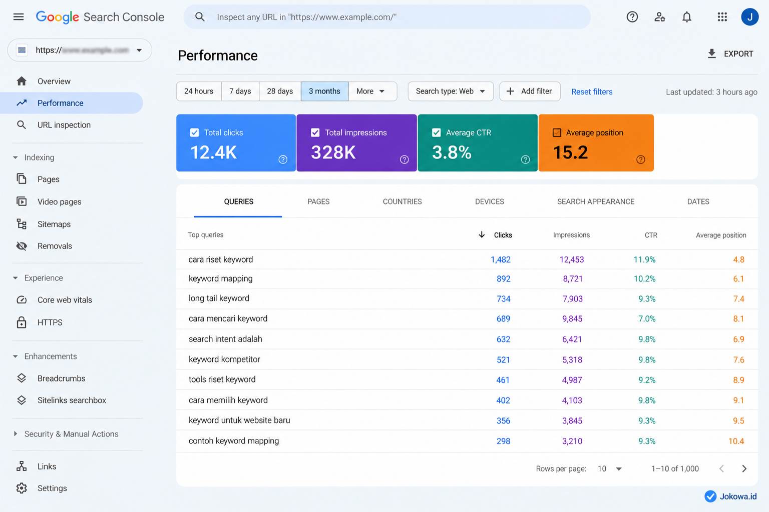
Task: Collapse the Enhancements section
Action: point(15,356)
